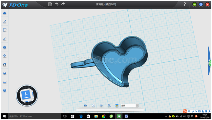Toggle shaded solid display icon
Viewport: 212px width, 120px height.
click(101, 106)
